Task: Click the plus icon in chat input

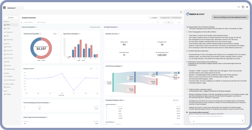Action: 191,121
